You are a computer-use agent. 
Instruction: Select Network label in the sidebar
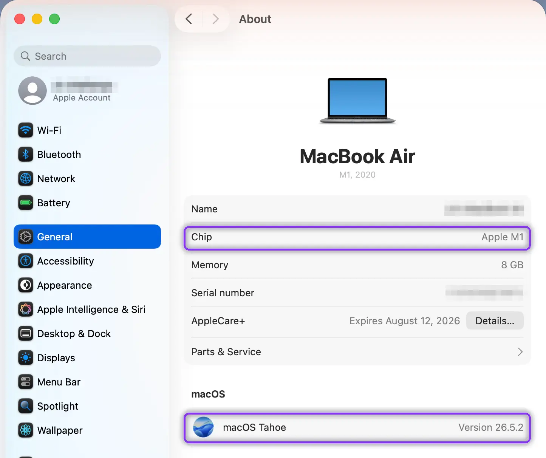pyautogui.click(x=56, y=179)
